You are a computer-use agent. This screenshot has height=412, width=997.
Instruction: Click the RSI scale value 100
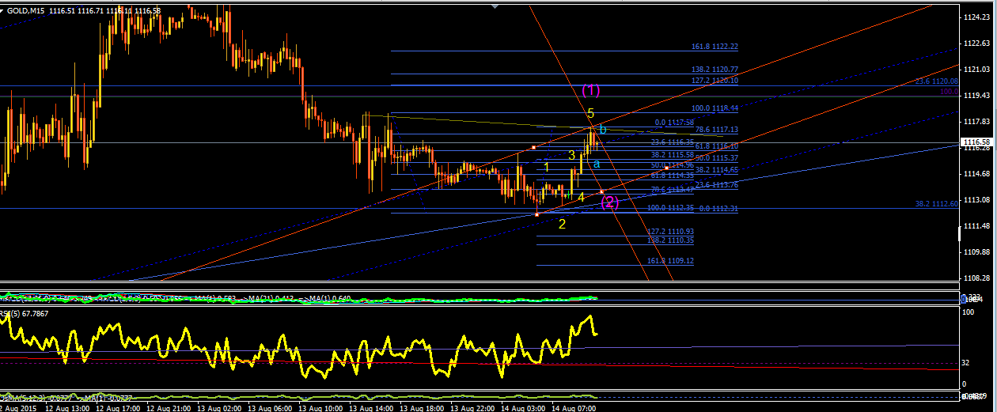[969, 313]
